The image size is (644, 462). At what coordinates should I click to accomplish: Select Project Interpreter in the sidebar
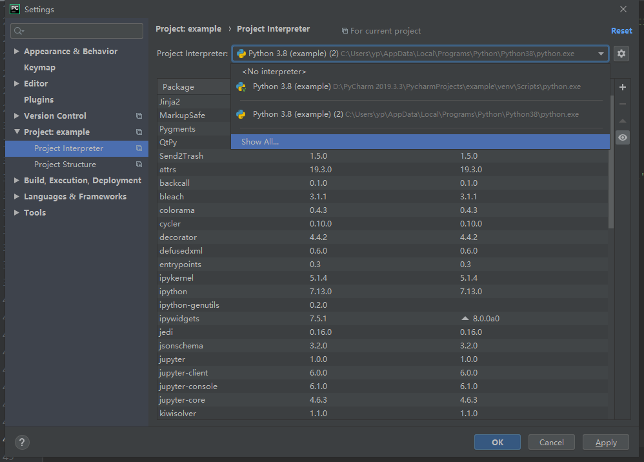tap(77, 148)
